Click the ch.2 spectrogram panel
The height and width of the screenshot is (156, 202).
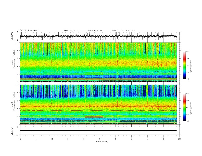pos(98,105)
